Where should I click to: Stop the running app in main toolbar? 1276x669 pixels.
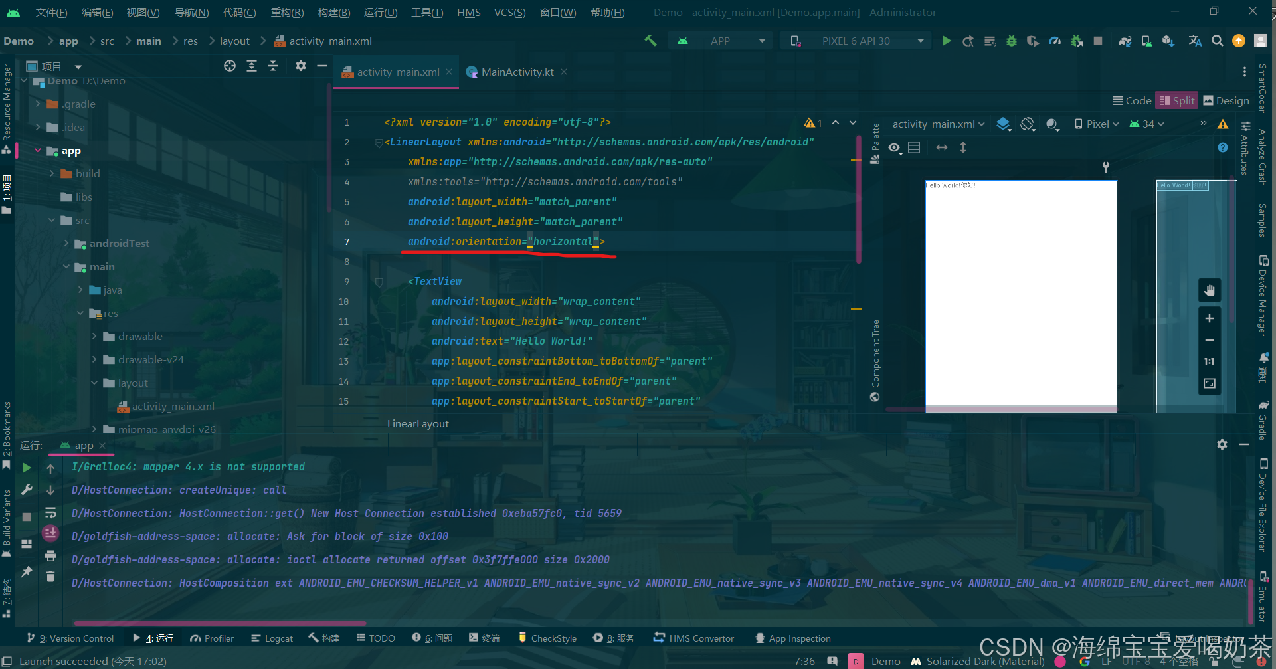(1098, 41)
